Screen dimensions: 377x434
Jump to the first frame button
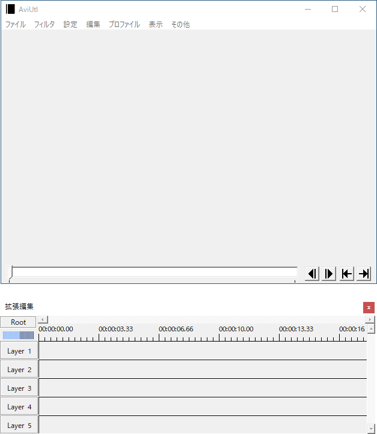pyautogui.click(x=346, y=274)
